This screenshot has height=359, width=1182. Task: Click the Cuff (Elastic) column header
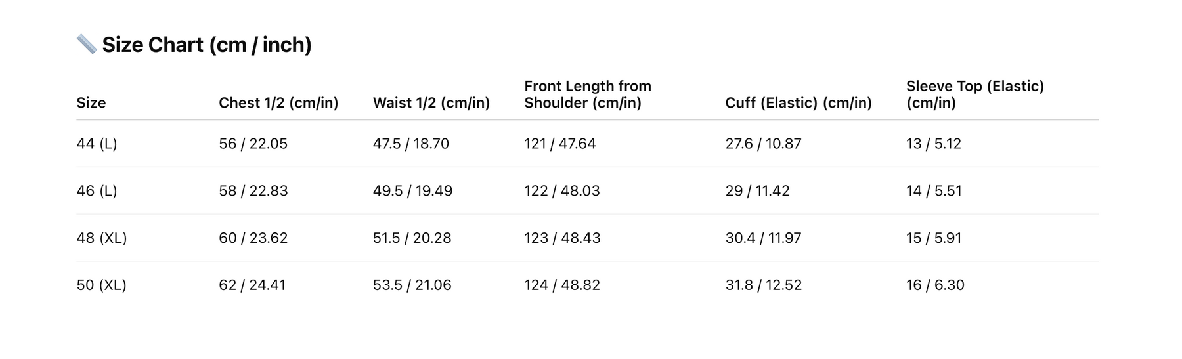(x=799, y=103)
